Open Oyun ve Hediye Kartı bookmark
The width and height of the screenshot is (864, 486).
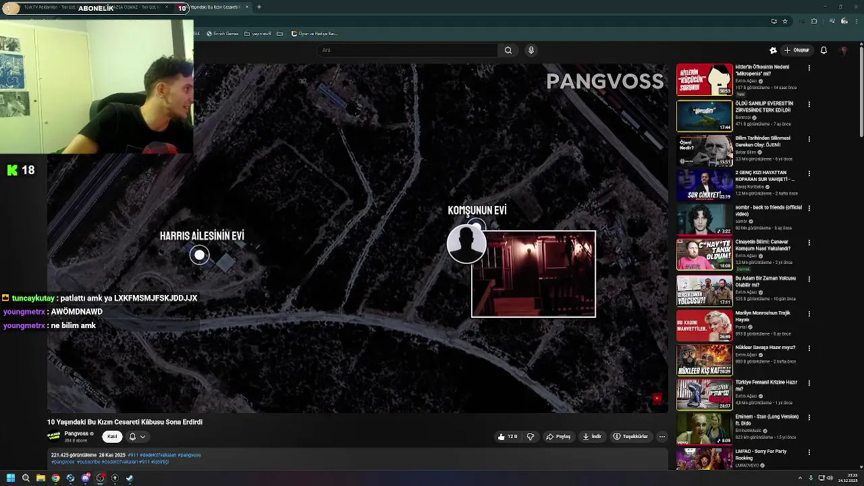coord(315,34)
